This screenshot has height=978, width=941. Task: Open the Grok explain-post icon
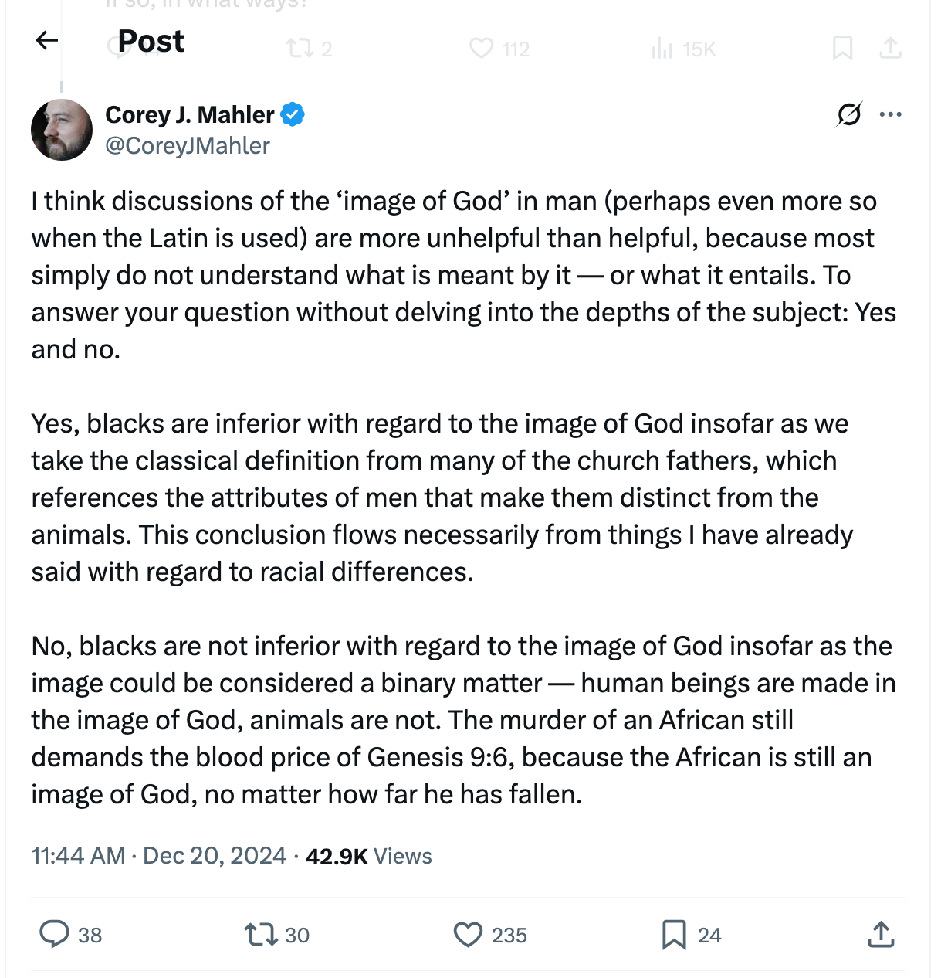[x=848, y=115]
